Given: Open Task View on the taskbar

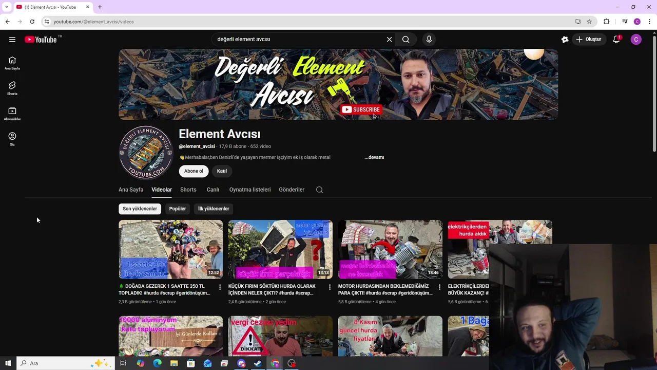Looking at the screenshot, I should pyautogui.click(x=123, y=363).
